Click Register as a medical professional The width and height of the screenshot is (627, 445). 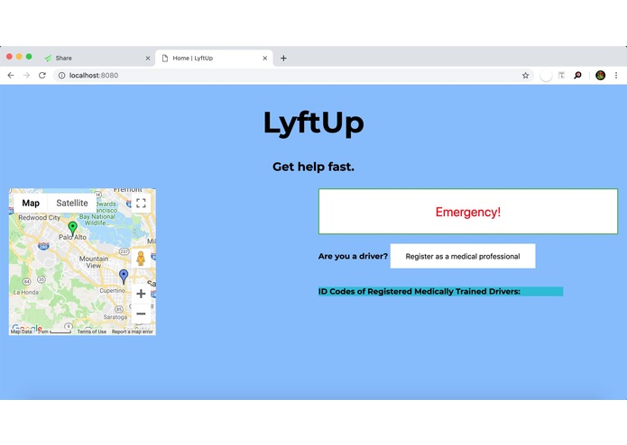(463, 256)
